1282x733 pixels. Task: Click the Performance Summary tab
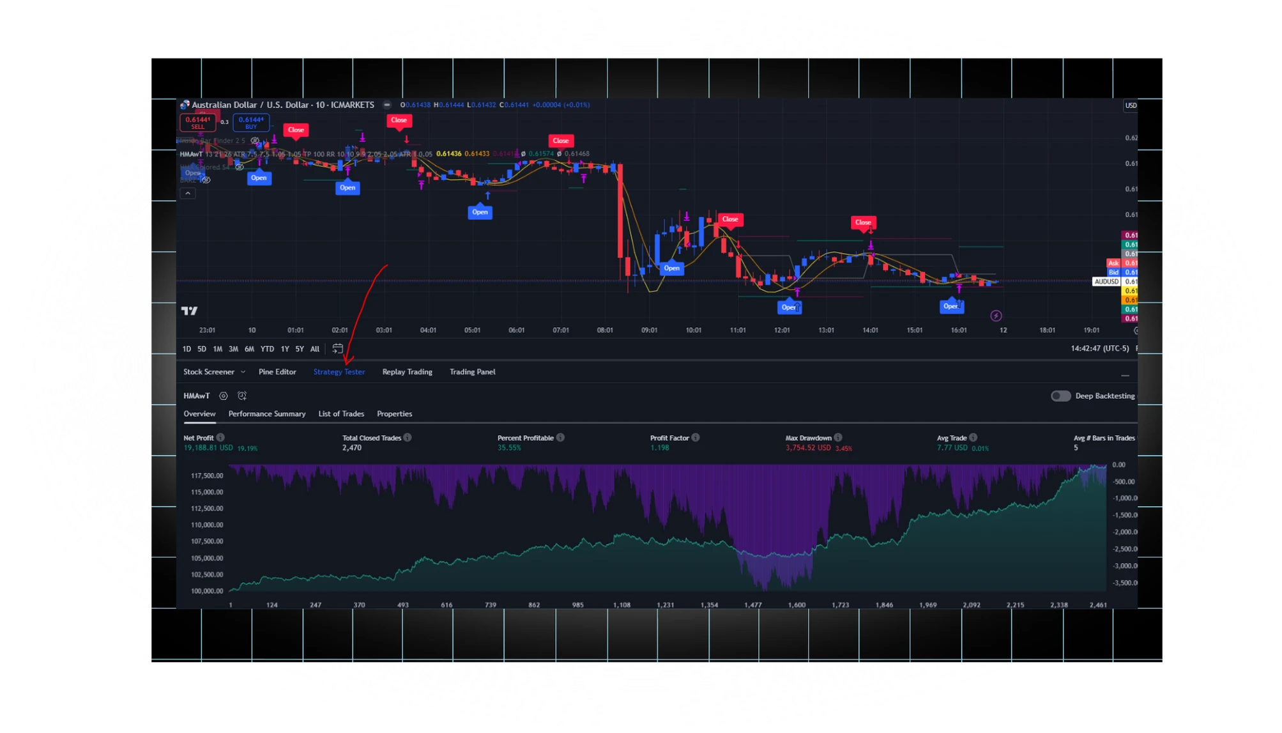tap(267, 413)
